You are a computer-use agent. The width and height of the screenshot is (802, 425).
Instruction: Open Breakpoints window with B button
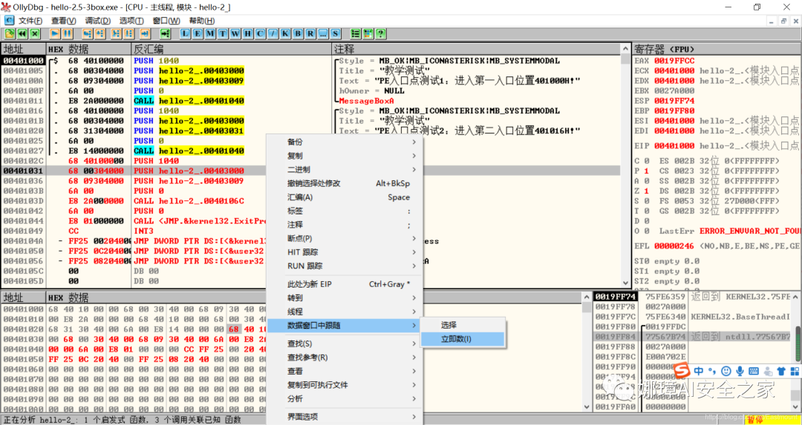pos(298,33)
